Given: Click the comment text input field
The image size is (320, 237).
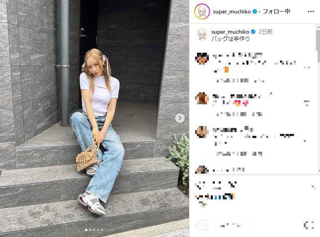Looking at the screenshot, I should (x=255, y=225).
